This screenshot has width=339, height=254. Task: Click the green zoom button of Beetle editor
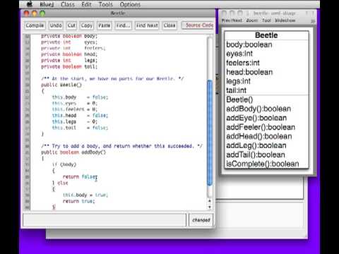(42, 13)
